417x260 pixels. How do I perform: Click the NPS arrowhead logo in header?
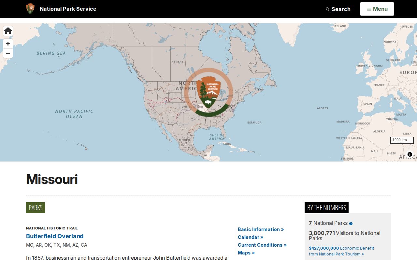click(30, 9)
